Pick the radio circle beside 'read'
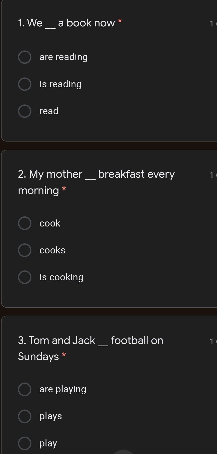Viewport: 217px width, 454px height. (x=25, y=111)
